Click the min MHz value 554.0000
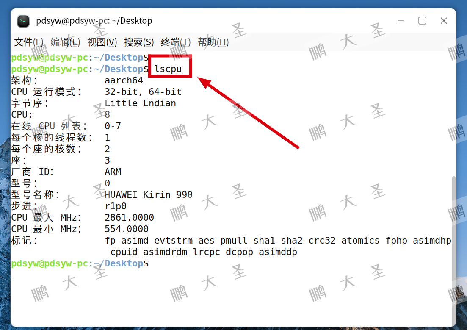 [x=127, y=229]
